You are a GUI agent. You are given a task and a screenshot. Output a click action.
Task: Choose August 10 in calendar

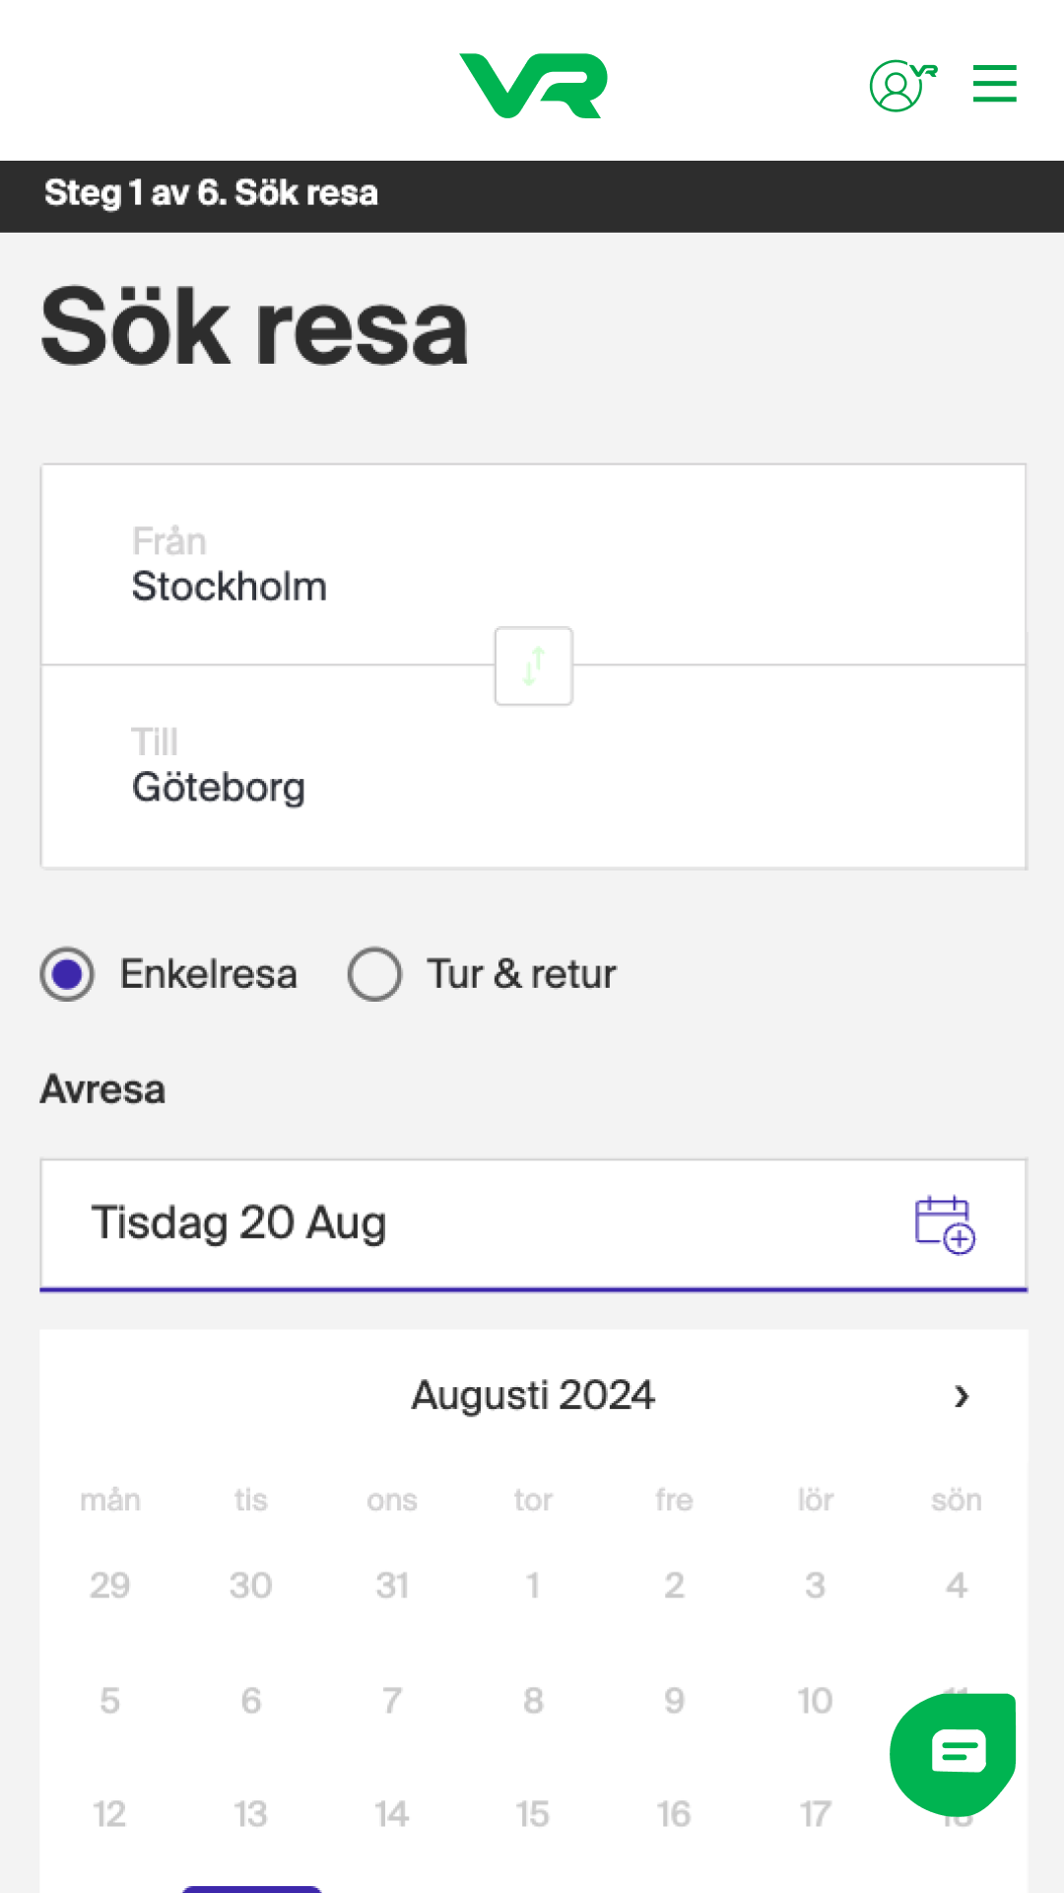tap(815, 1701)
